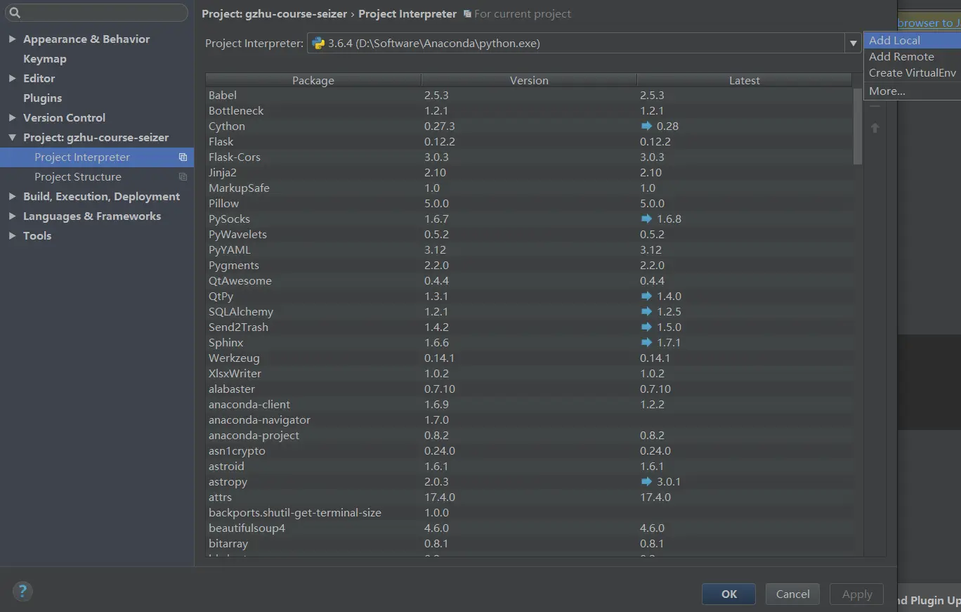Select Project Structure in the sidebar
This screenshot has height=612, width=961.
tap(97, 177)
